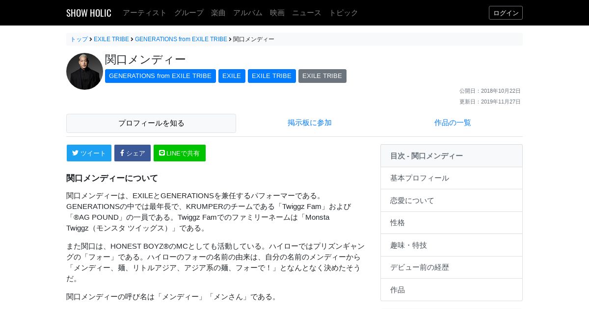The height and width of the screenshot is (309, 589).
Task: Select the blue EXILE tag
Action: (232, 76)
